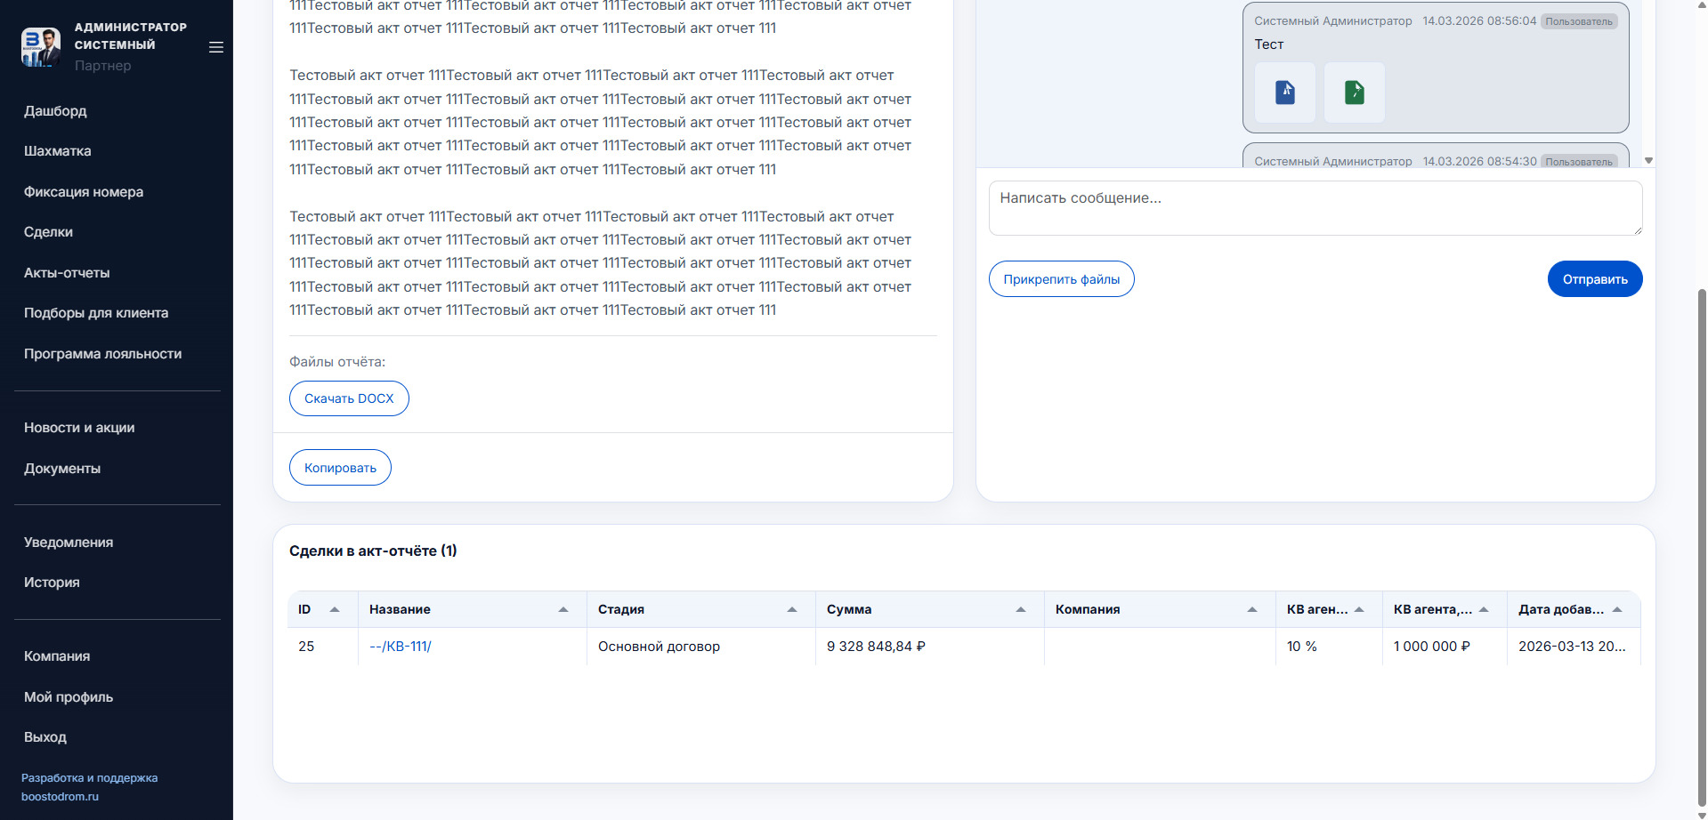Navigate to Программа лояльности
Image resolution: width=1708 pixels, height=820 pixels.
[102, 354]
